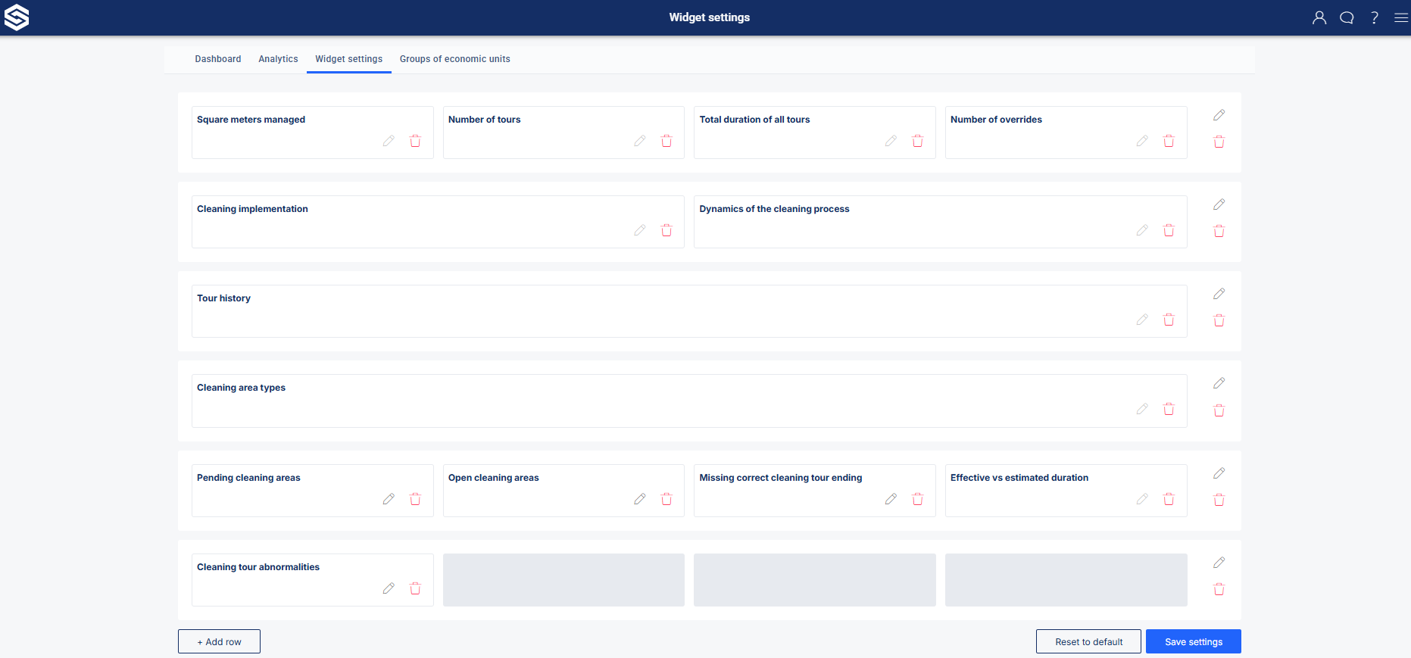Click the Add row button
The width and height of the screenshot is (1411, 658).
219,641
